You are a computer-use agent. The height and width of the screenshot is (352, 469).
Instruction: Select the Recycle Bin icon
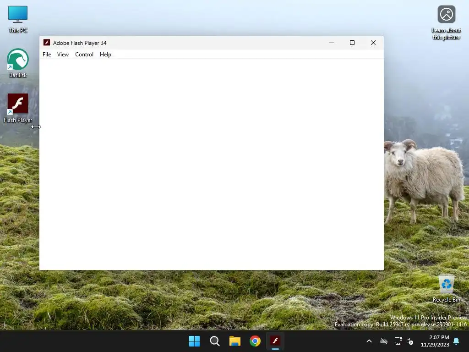[x=446, y=289]
